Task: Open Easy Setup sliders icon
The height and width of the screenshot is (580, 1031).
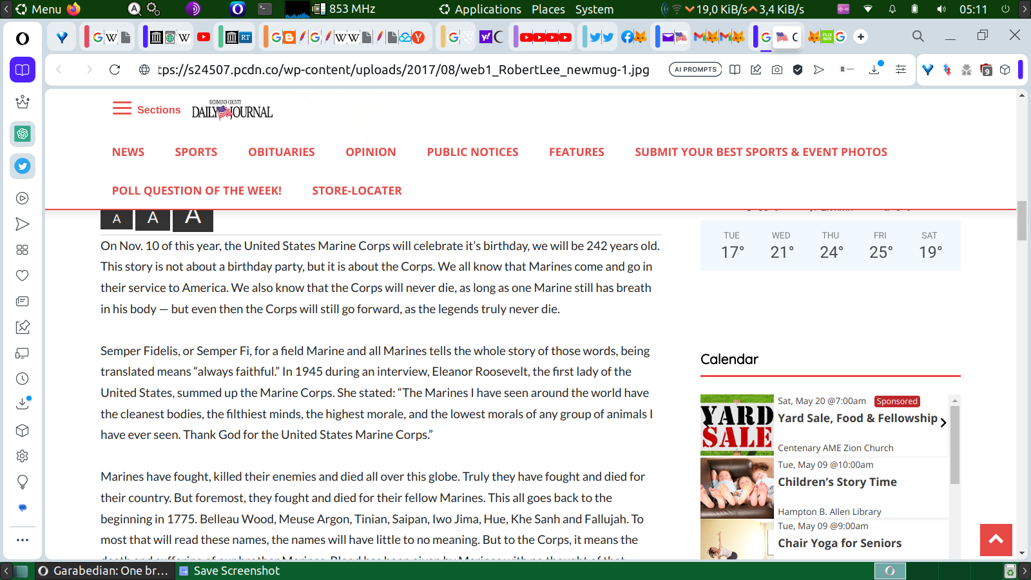Action: pos(901,70)
